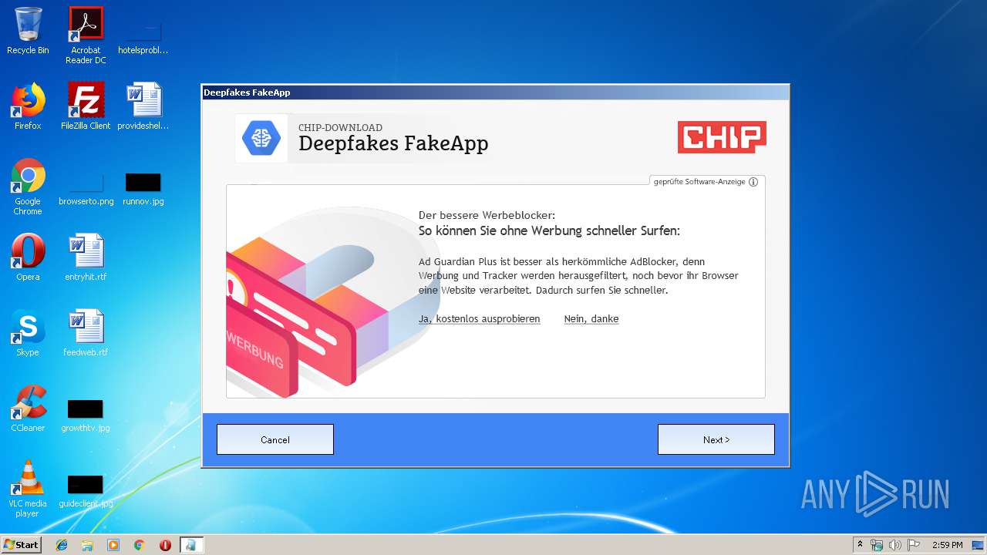Select the runnov.jpg file
Screen dimensions: 987x555
(143, 190)
